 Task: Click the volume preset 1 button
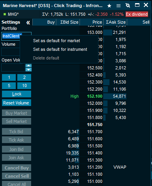pos(9,77)
